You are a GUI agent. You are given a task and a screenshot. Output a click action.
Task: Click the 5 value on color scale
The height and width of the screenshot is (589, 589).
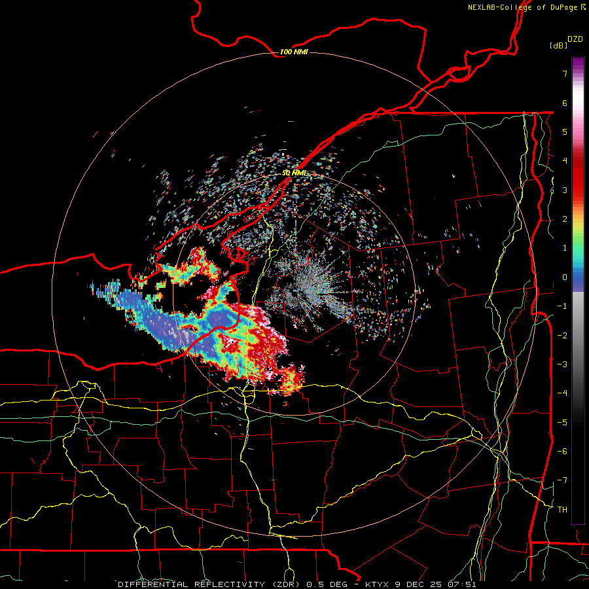(x=565, y=132)
